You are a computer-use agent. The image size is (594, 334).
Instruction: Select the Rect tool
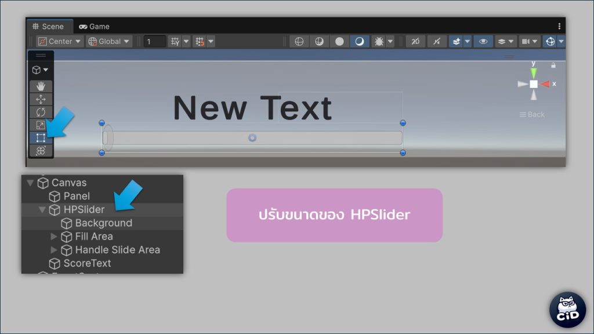(41, 137)
